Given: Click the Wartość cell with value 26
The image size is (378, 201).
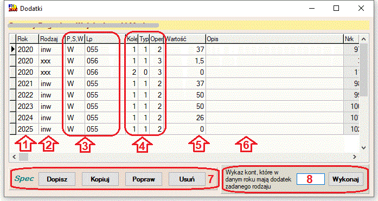Looking at the screenshot, I should (185, 118).
